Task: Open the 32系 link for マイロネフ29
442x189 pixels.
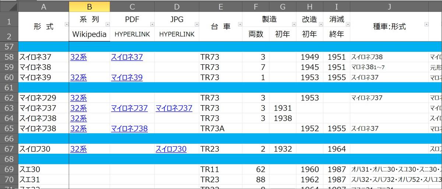Action: 78,98
